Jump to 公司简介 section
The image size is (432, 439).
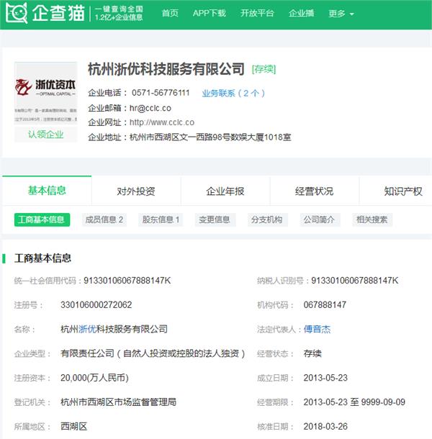(320, 219)
